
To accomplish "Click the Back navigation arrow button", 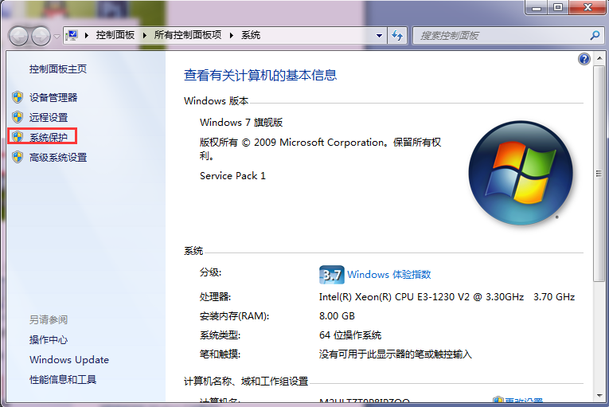I will [x=18, y=36].
